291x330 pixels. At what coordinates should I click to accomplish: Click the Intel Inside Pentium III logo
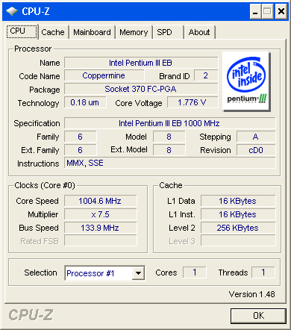pos(246,81)
